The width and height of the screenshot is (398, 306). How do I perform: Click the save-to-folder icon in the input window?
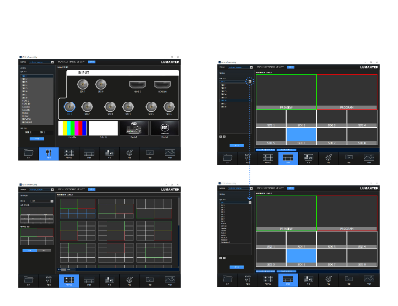click(x=150, y=153)
